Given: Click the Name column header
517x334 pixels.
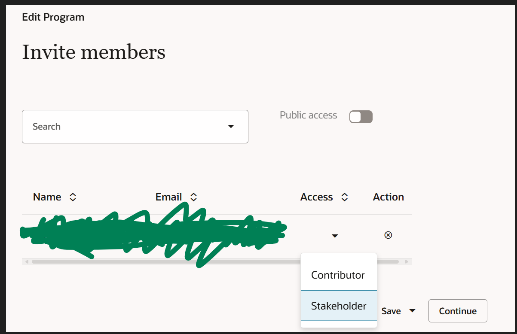Looking at the screenshot, I should point(47,197).
